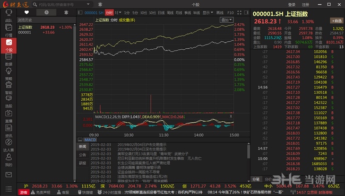Click the 深 index value 7684.00 in bottom bar
Image resolution: width=345 pixels, height=196 pixels.
pos(116,186)
